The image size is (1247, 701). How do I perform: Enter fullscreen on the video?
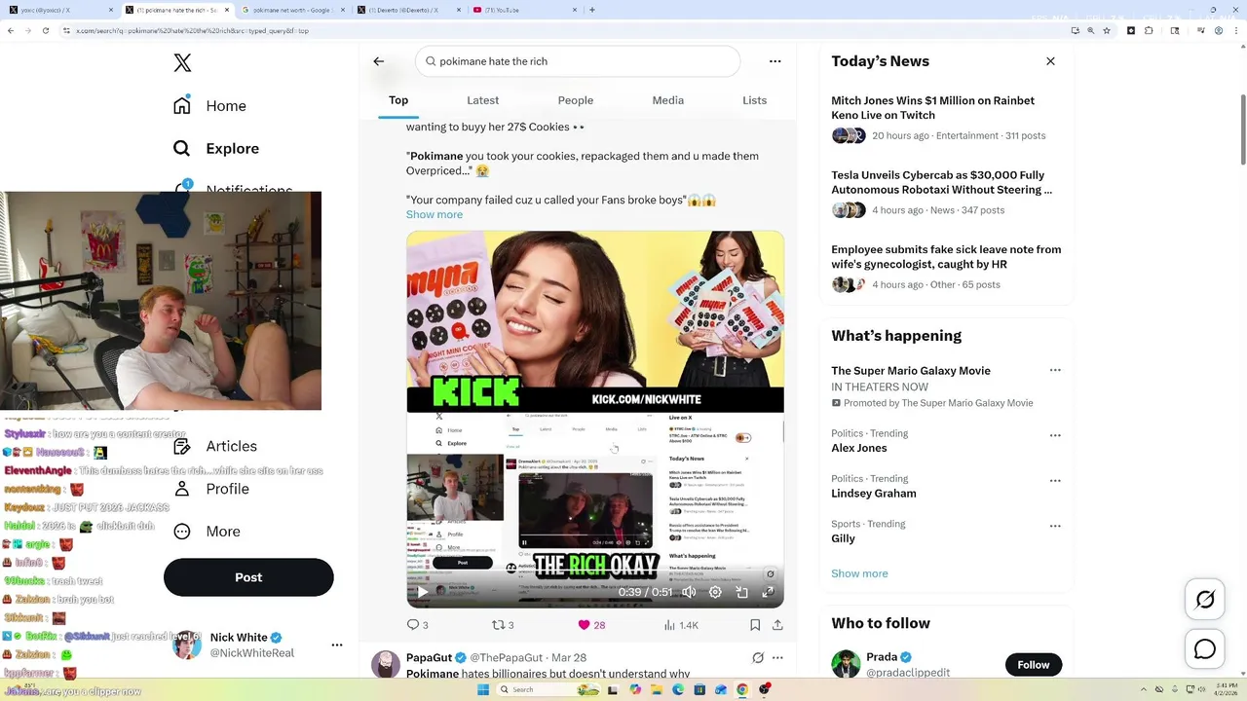click(x=768, y=592)
